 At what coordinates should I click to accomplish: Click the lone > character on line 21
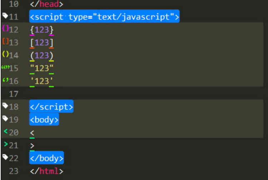32,146
